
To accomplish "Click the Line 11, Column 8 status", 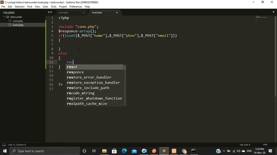I will click(17, 145).
